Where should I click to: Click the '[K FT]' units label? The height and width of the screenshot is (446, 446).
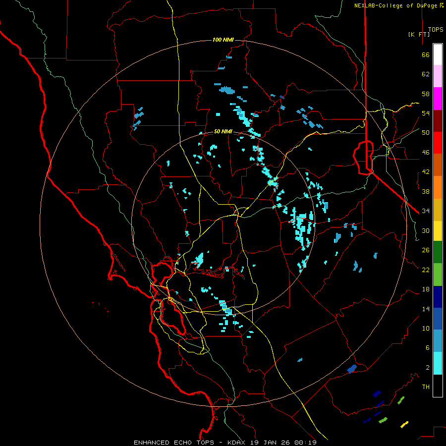tap(419, 34)
